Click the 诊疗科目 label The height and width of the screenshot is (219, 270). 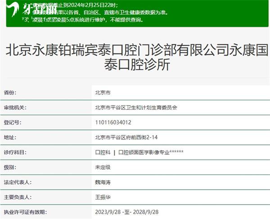click(15, 152)
